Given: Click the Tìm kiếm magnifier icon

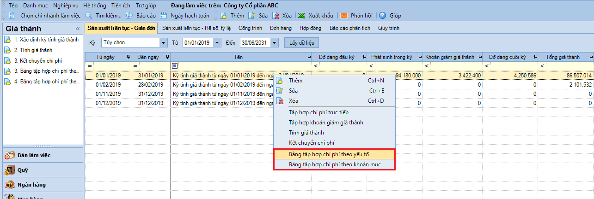Looking at the screenshot, I should point(89,15).
